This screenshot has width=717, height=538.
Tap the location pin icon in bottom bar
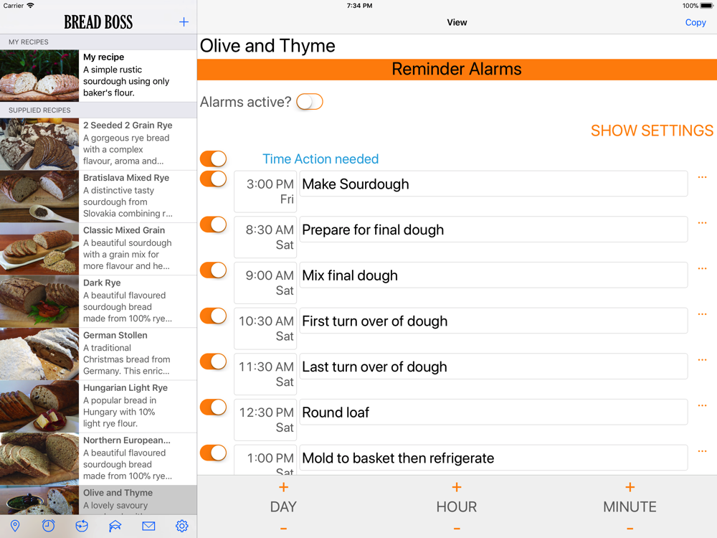click(x=15, y=526)
